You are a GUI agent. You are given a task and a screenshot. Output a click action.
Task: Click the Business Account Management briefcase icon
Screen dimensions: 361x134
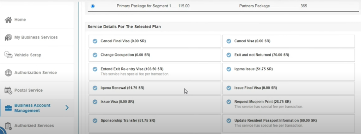tap(8, 108)
